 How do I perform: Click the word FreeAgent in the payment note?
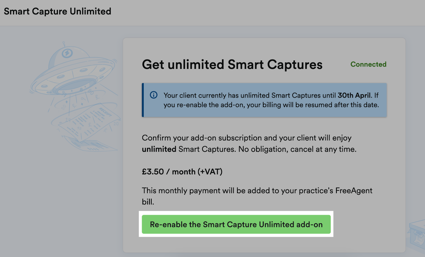point(354,191)
